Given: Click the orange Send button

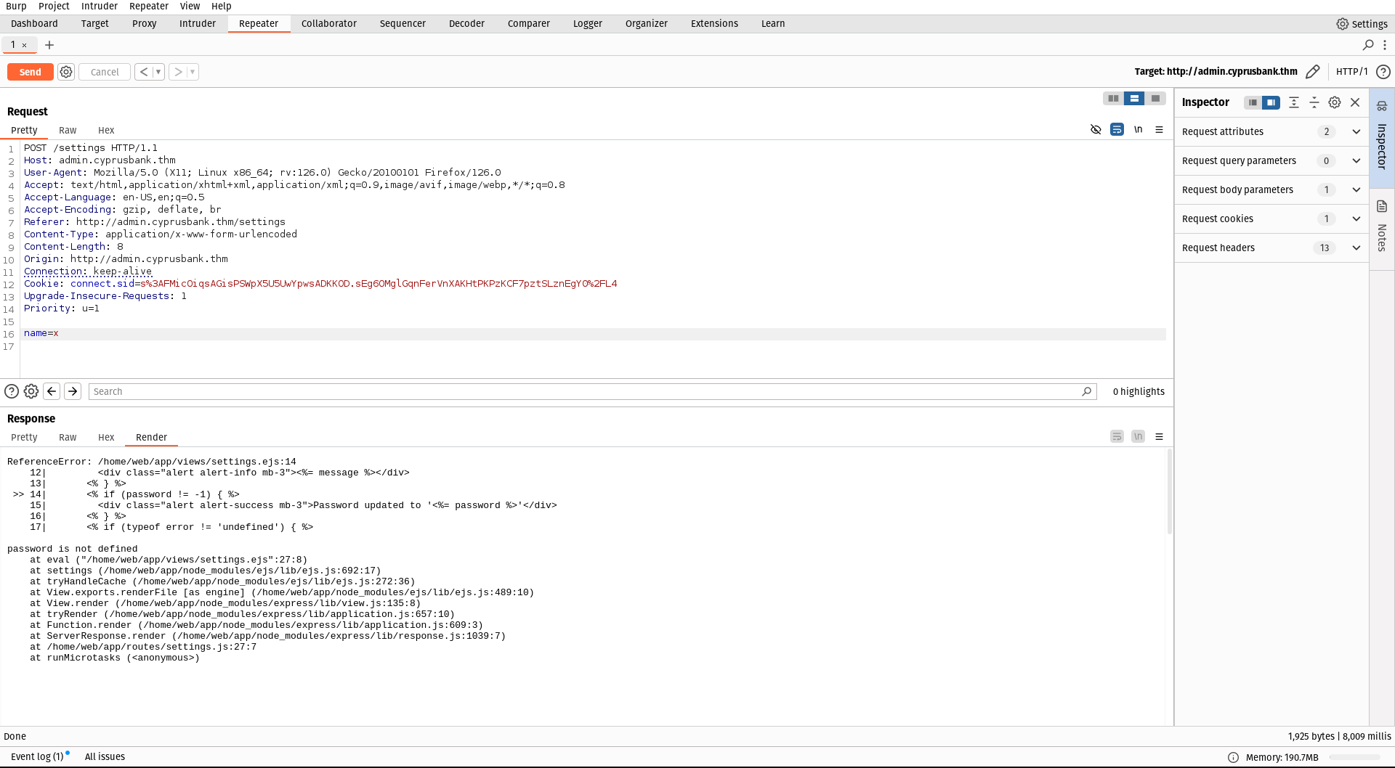Looking at the screenshot, I should (x=30, y=72).
